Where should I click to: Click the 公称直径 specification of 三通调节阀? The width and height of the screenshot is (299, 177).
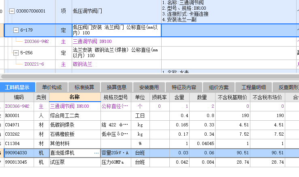(x=116, y=106)
